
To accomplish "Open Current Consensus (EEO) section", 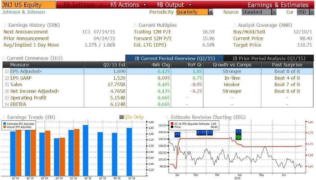I will point(35,58).
